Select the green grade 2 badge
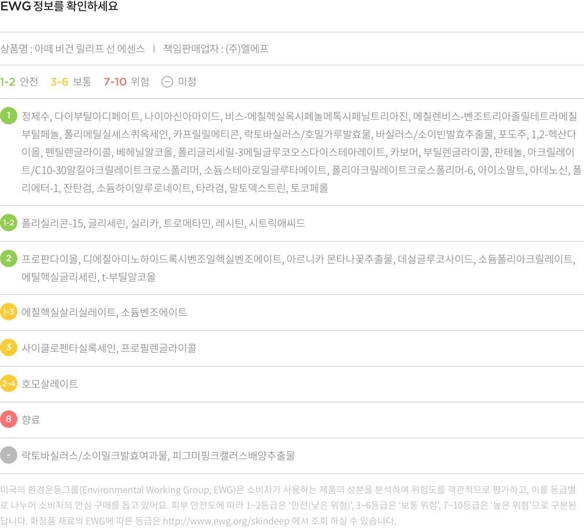 pyautogui.click(x=9, y=258)
